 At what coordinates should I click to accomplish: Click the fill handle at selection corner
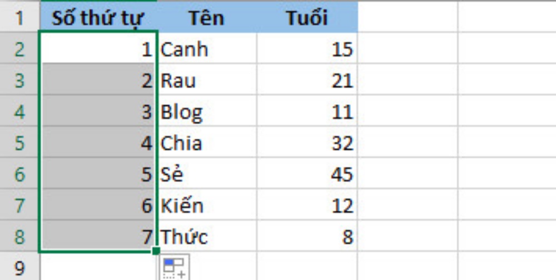point(157,252)
